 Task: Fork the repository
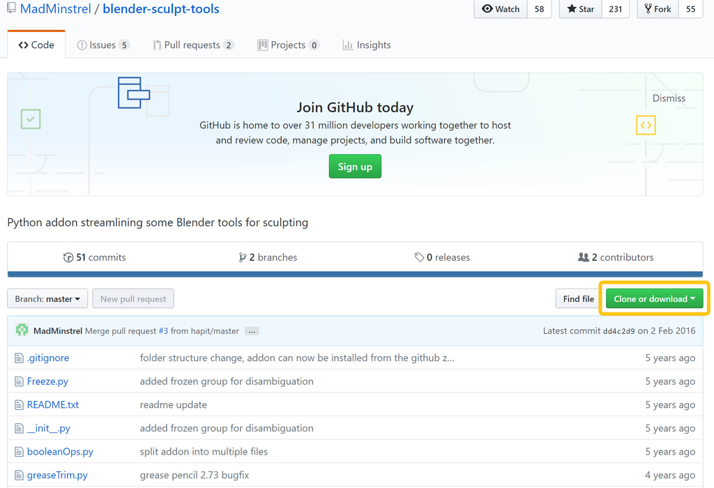[658, 9]
